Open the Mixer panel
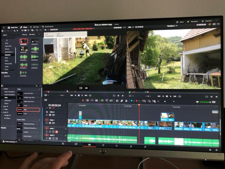225x169 pixels. click(180, 22)
